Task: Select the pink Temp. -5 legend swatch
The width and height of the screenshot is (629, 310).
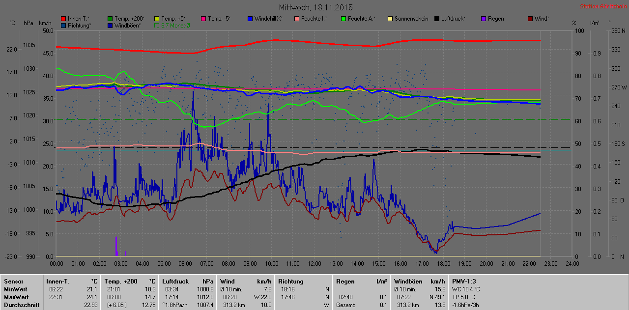Action: point(203,19)
